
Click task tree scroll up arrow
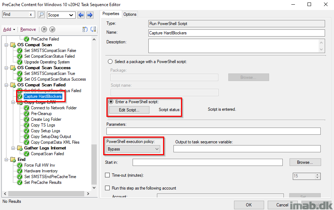click(x=94, y=39)
